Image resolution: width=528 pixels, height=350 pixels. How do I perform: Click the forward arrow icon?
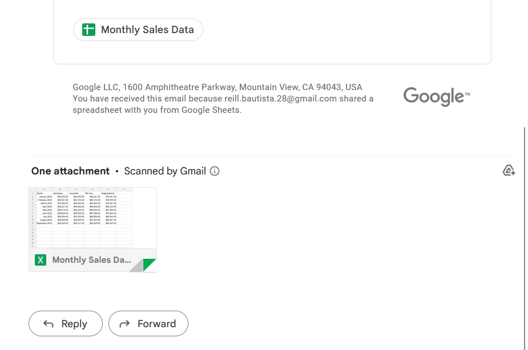pyautogui.click(x=124, y=324)
